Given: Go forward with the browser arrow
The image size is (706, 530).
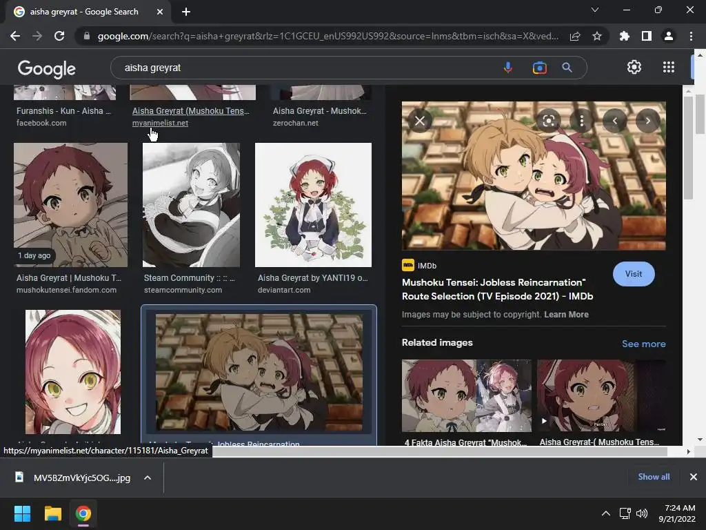Looking at the screenshot, I should pyautogui.click(x=37, y=36).
